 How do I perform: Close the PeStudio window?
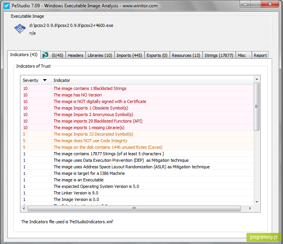click(x=270, y=4)
